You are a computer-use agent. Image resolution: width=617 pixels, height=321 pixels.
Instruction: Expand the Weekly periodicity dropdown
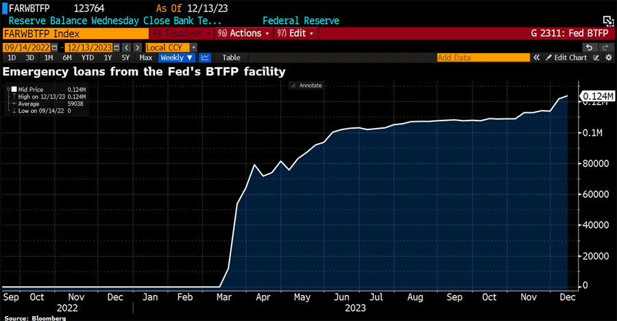click(x=177, y=58)
